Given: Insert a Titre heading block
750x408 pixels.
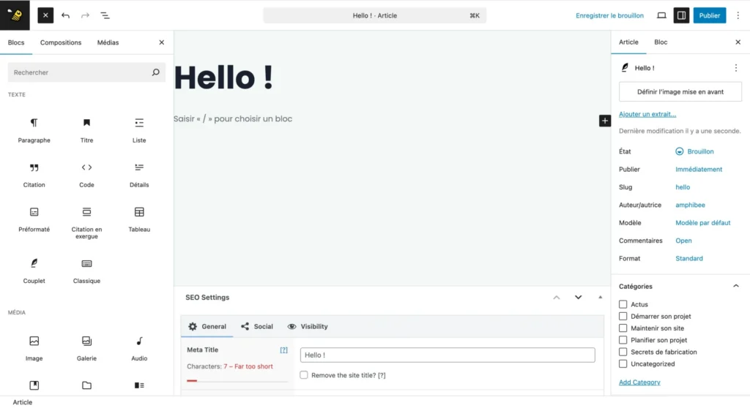Looking at the screenshot, I should point(86,130).
